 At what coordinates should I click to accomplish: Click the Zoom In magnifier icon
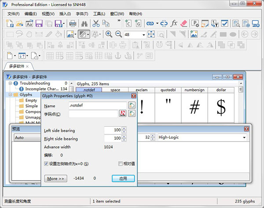(x=109, y=34)
